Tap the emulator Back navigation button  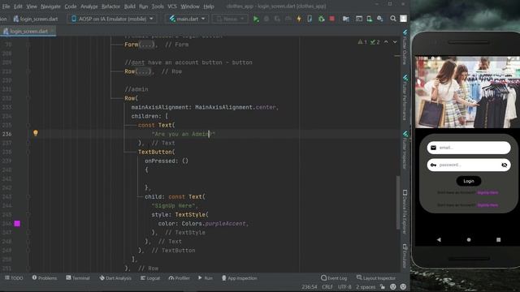(x=439, y=240)
